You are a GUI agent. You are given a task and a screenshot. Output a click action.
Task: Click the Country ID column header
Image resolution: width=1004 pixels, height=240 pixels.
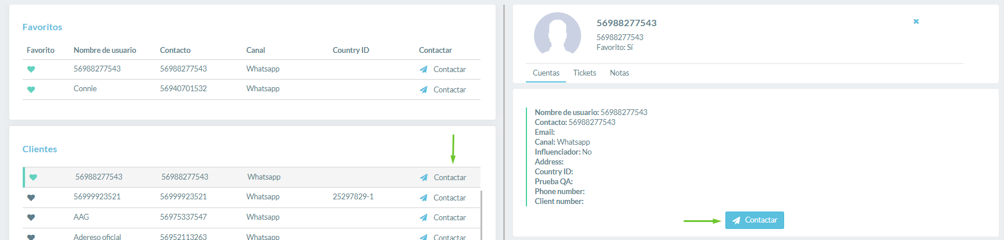pos(351,50)
